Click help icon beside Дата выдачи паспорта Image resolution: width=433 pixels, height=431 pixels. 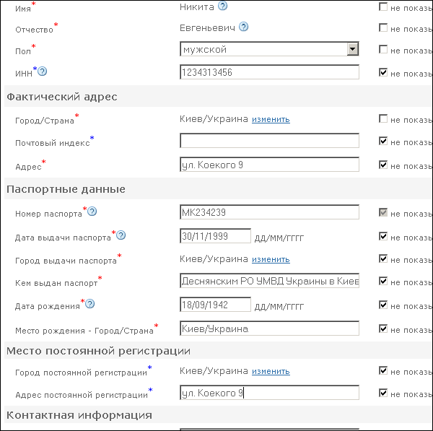pos(121,235)
